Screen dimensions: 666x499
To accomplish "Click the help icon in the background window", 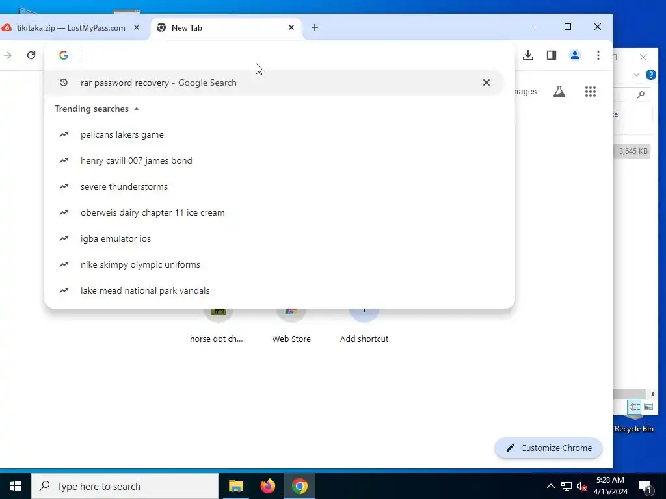I will (650, 75).
